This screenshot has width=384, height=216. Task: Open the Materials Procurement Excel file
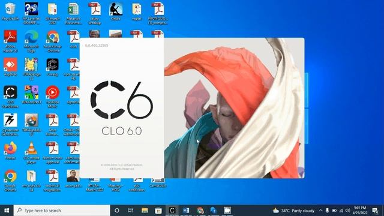click(x=73, y=13)
